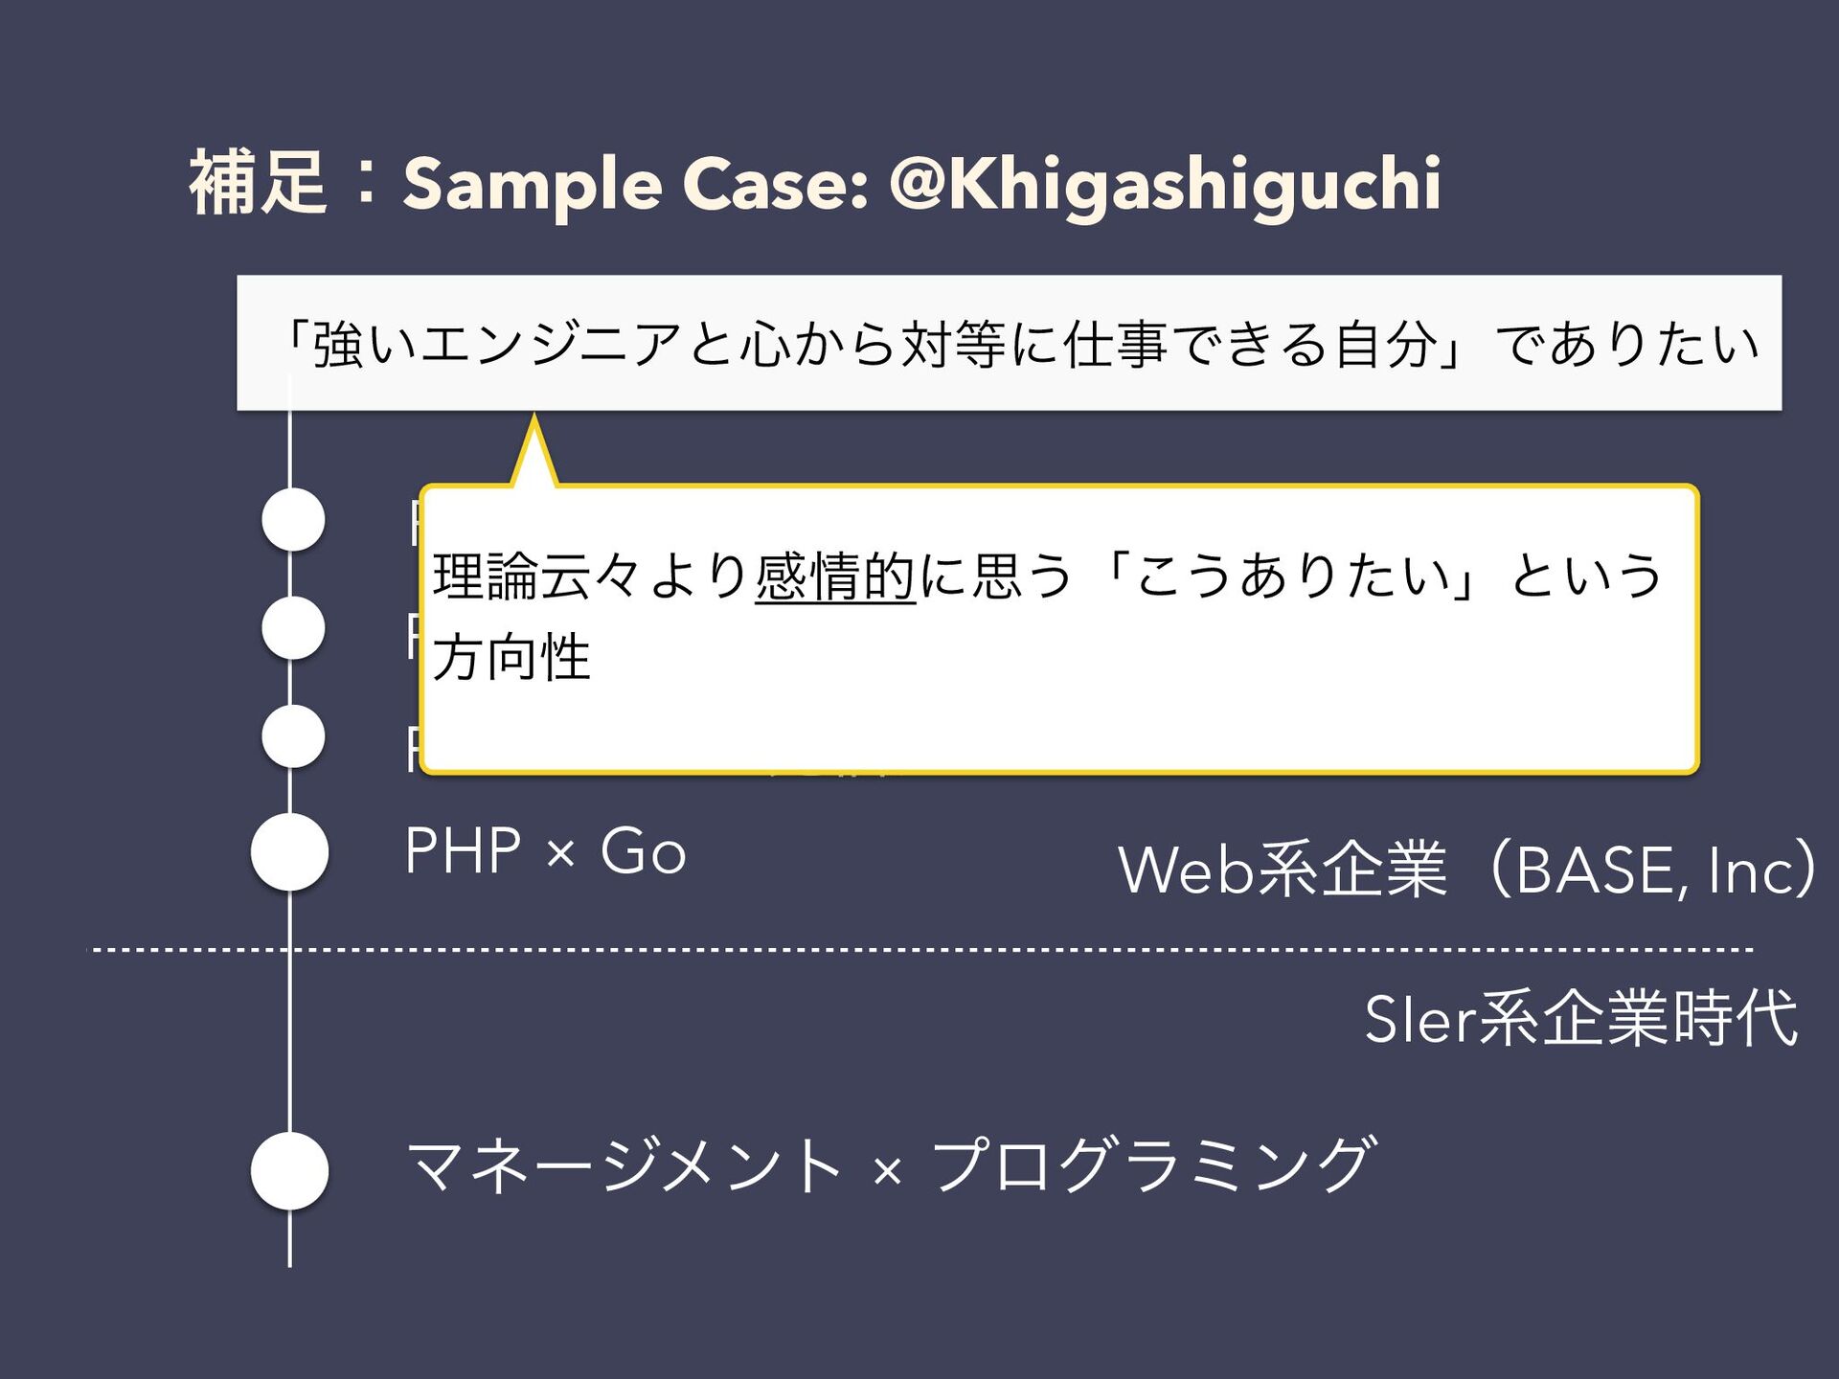Select the 方向性 text in the callout
This screenshot has height=1379, width=1839.
click(511, 658)
